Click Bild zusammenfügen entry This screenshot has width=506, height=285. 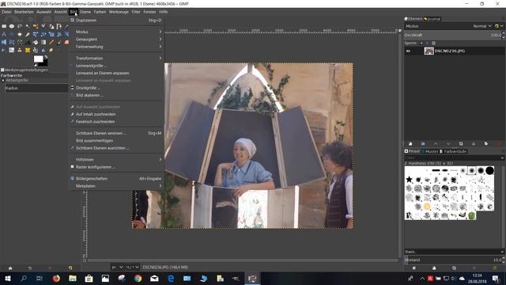pyautogui.click(x=117, y=141)
